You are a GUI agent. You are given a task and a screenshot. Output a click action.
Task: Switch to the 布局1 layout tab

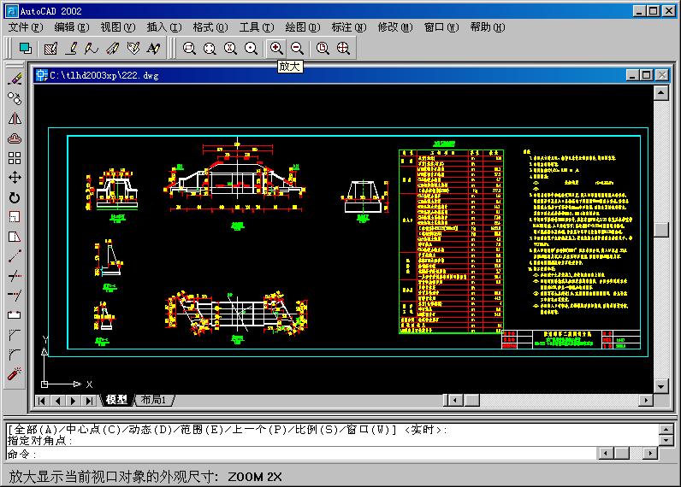(154, 400)
